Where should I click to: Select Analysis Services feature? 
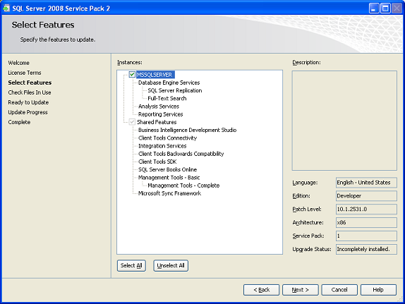coord(159,107)
